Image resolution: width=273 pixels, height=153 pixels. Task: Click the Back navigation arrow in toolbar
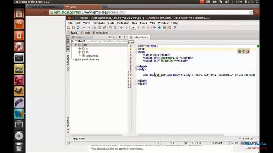[121, 28]
